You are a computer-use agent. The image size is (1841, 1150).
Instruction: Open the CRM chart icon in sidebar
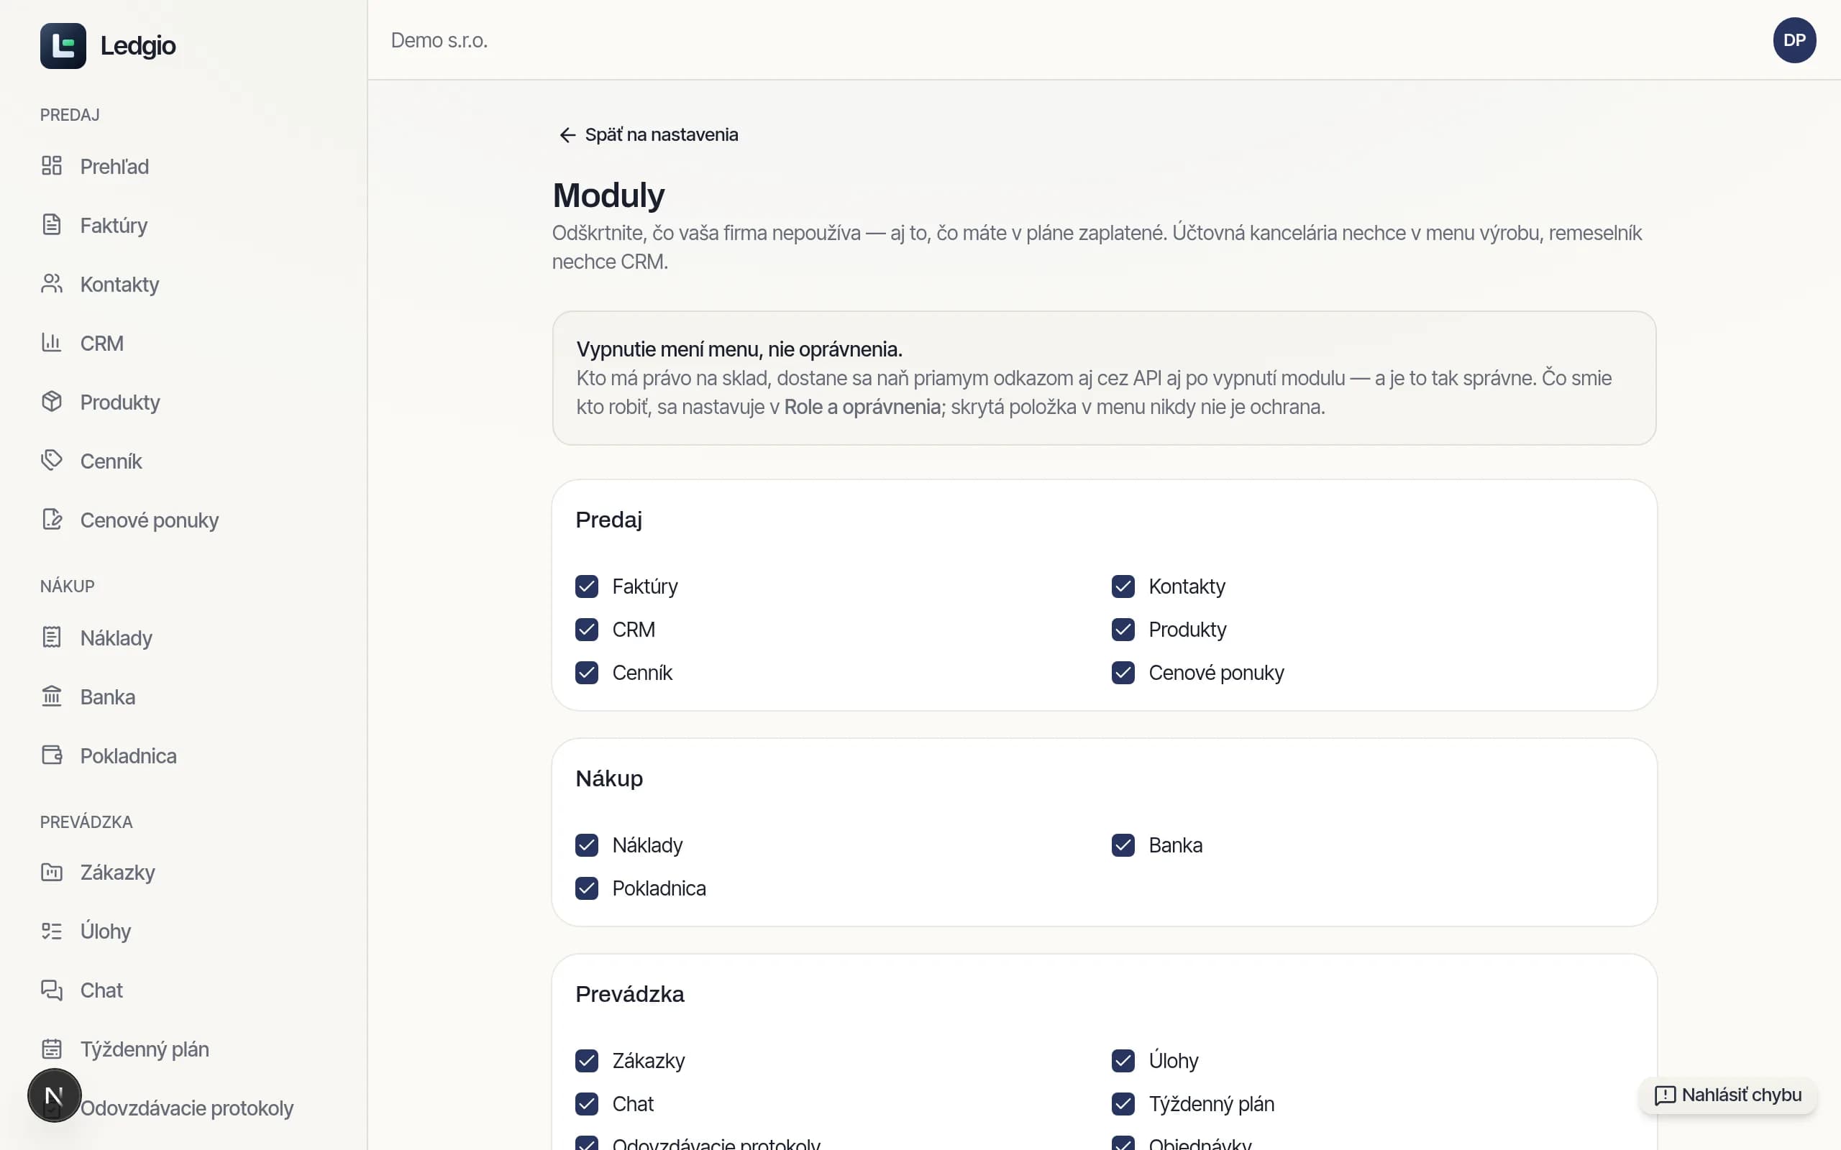[x=52, y=342]
